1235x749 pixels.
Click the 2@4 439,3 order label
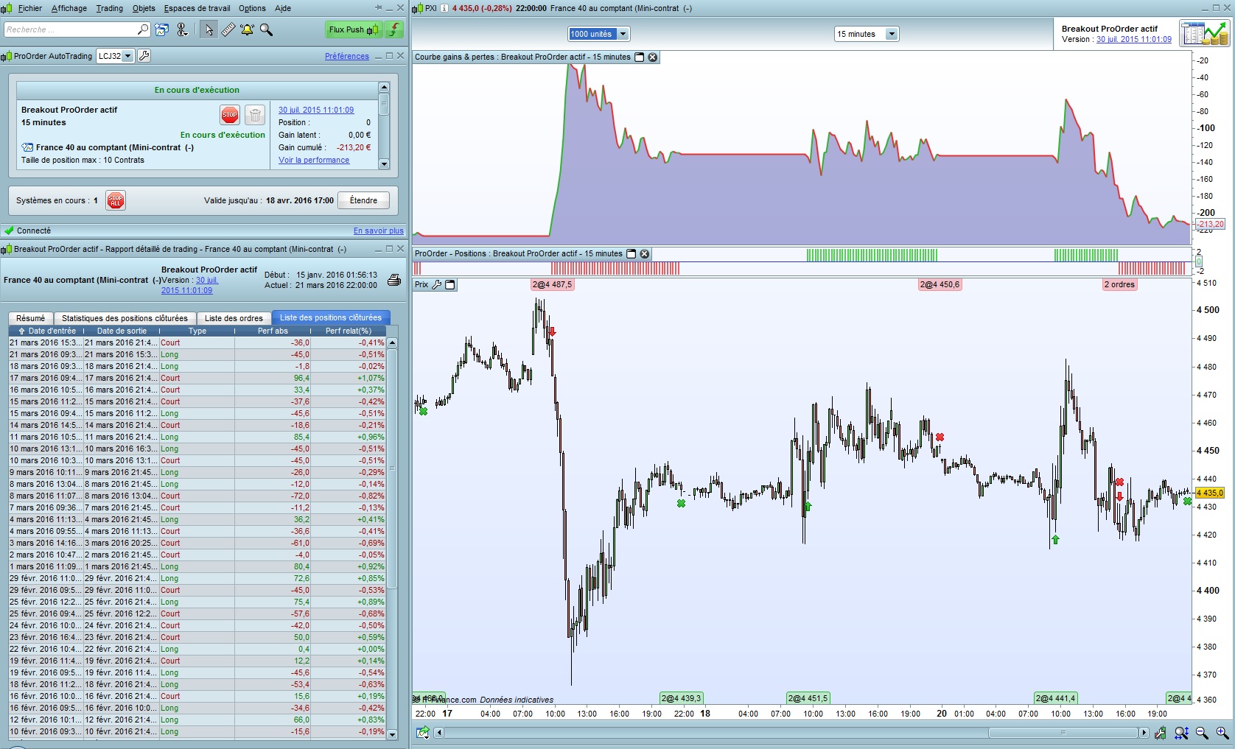[681, 698]
